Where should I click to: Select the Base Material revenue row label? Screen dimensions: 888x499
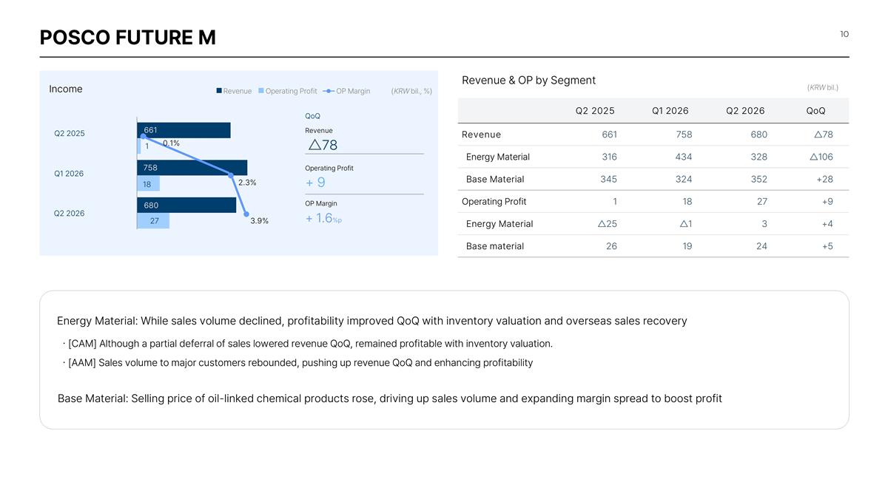[495, 179]
